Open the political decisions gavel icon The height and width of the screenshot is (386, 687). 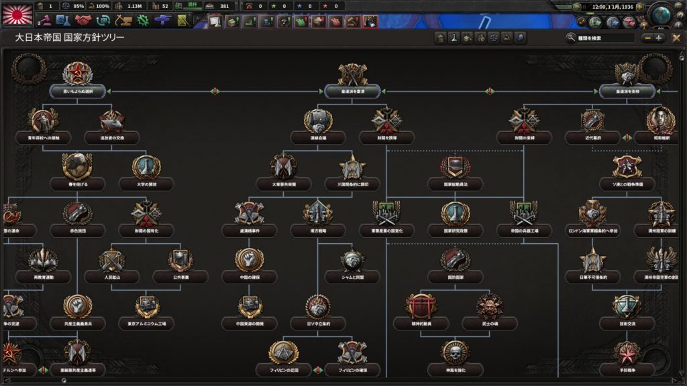tap(44, 21)
